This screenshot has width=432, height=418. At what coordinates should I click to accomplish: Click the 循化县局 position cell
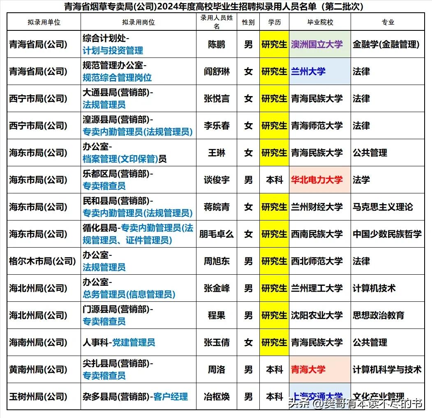coord(138,234)
